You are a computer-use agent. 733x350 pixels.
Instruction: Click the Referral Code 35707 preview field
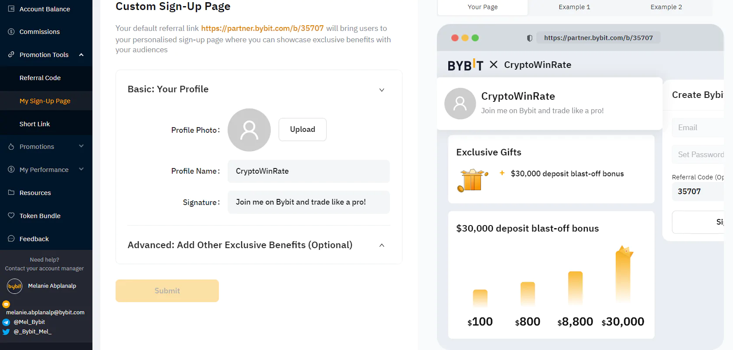pyautogui.click(x=698, y=192)
